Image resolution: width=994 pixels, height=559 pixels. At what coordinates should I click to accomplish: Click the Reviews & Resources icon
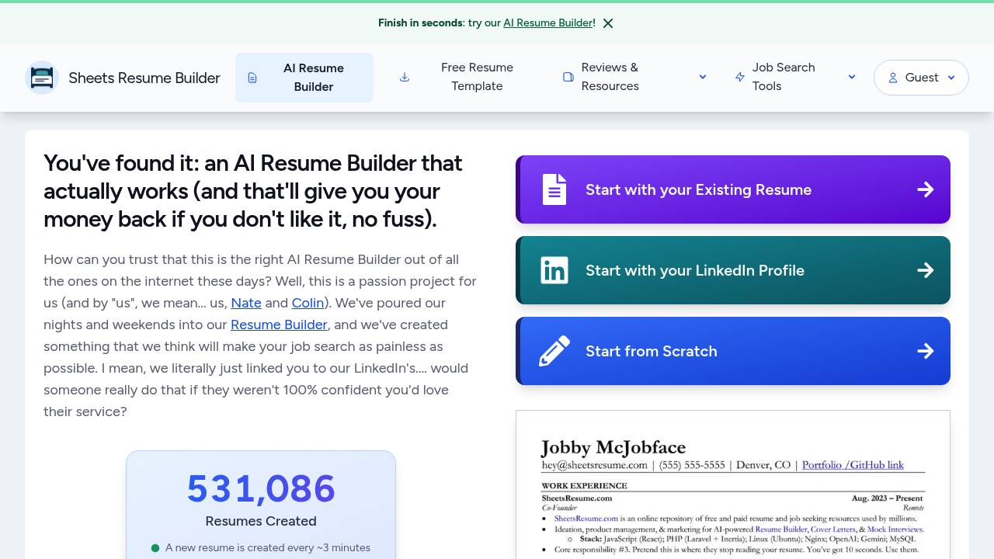click(x=568, y=77)
